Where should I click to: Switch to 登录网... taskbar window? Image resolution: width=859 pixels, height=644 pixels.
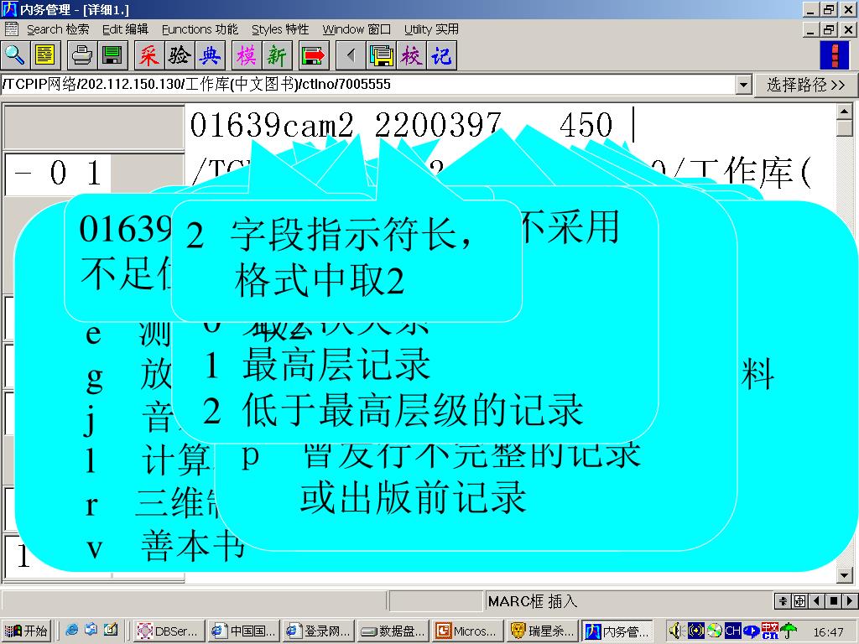click(318, 631)
